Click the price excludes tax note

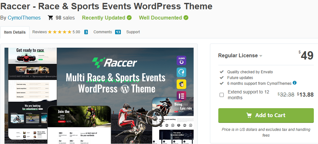[x=266, y=132]
